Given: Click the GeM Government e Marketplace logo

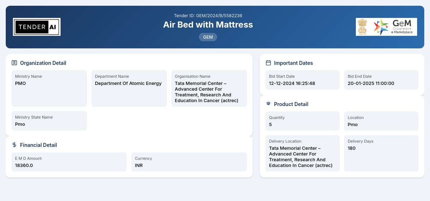Looking at the screenshot, I should [386, 27].
